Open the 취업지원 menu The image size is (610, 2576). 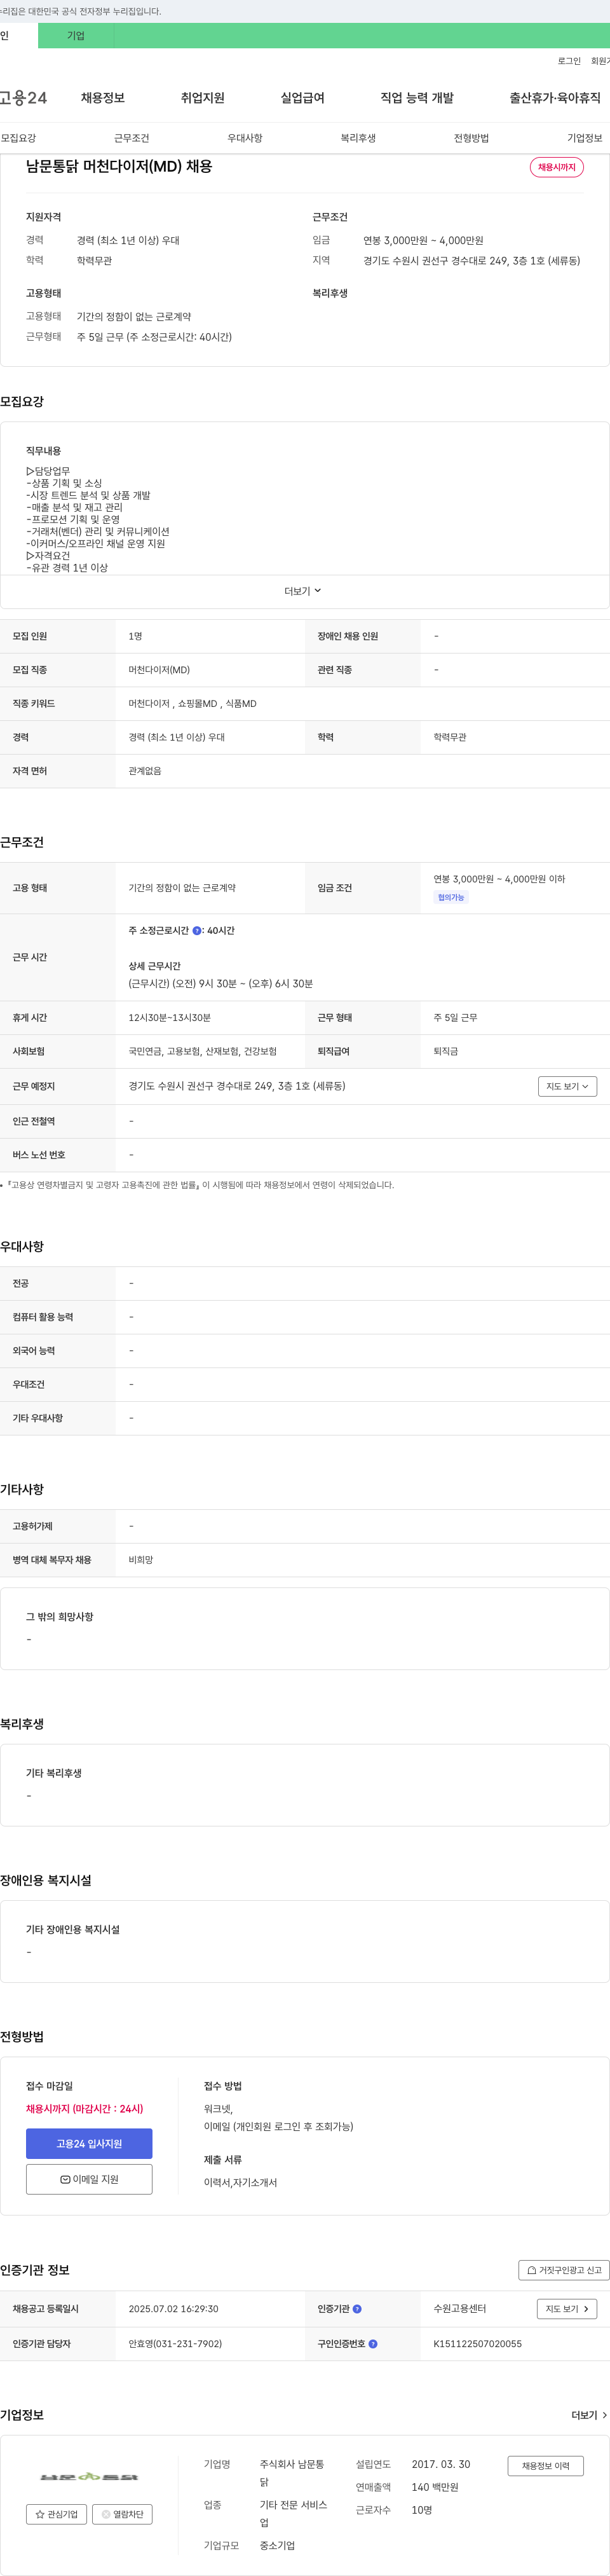coord(203,98)
